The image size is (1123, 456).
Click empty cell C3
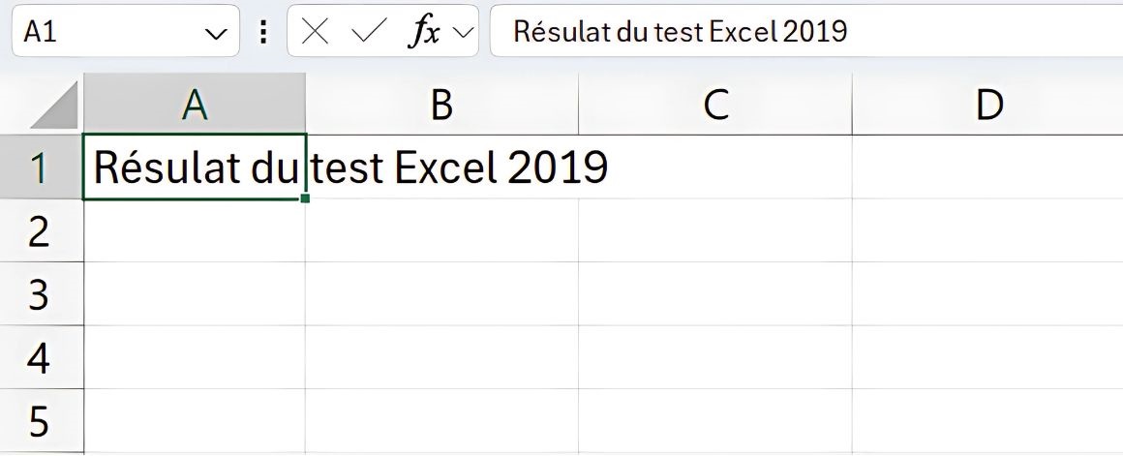(x=715, y=294)
